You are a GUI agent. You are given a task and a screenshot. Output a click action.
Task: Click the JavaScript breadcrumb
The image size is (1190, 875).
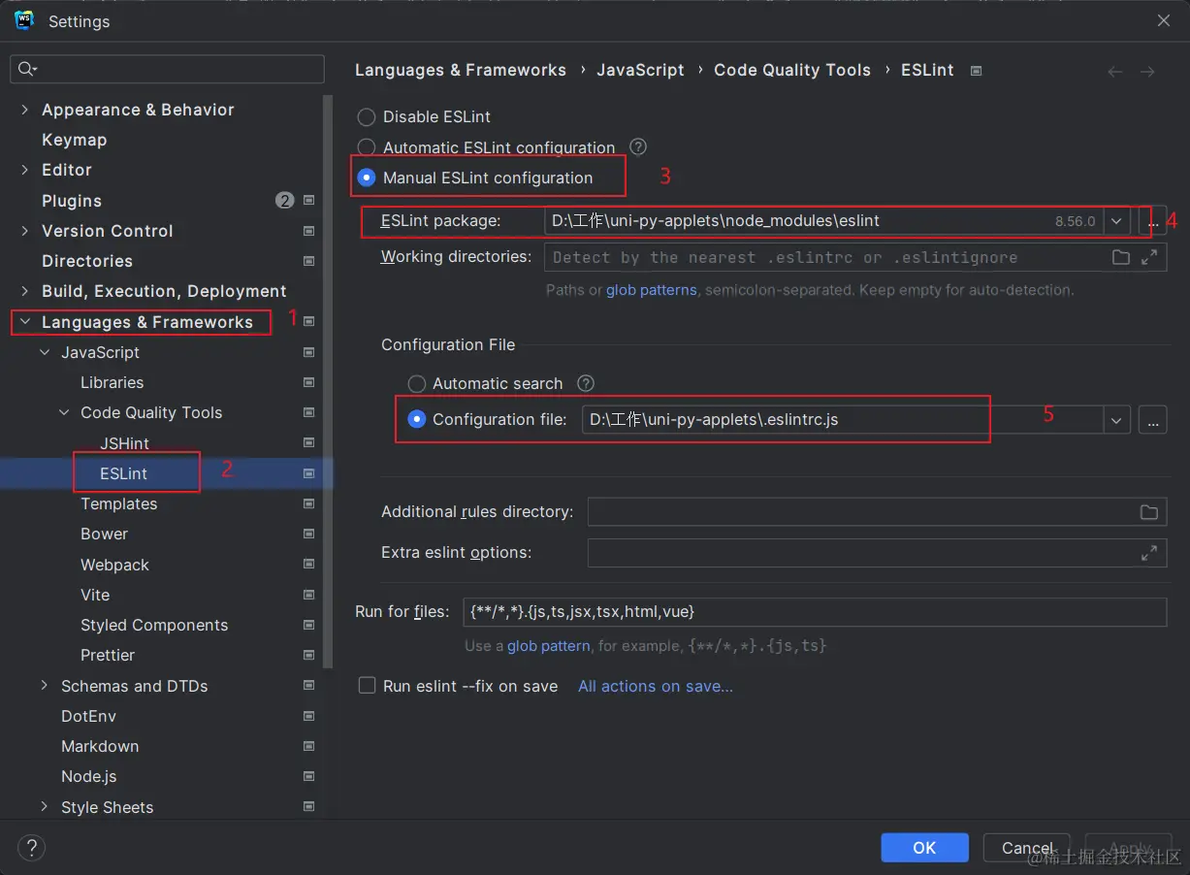tap(640, 70)
